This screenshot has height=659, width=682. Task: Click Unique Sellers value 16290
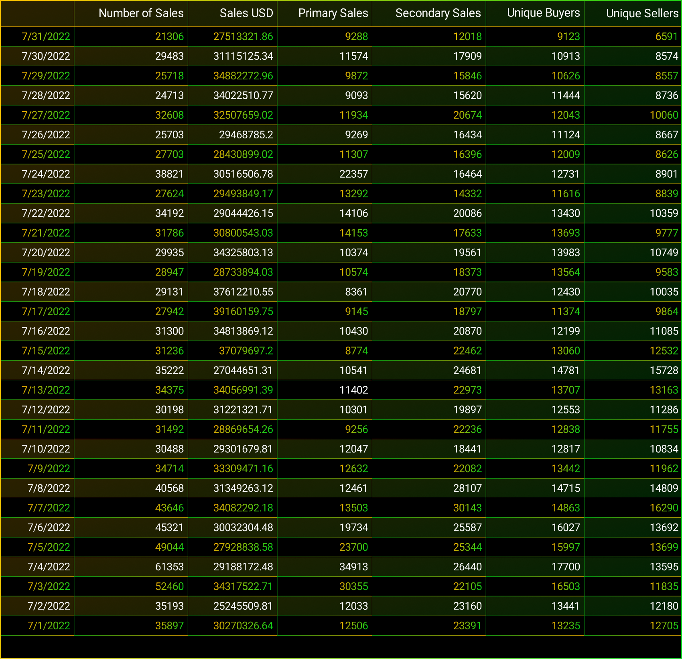pos(633,508)
